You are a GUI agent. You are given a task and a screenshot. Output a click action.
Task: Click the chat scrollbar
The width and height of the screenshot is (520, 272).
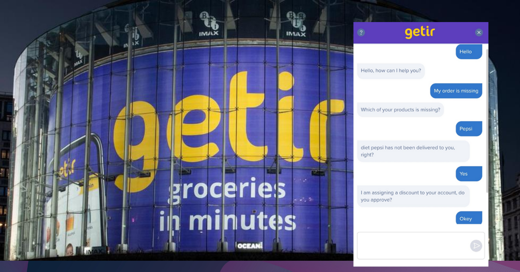coord(487,121)
